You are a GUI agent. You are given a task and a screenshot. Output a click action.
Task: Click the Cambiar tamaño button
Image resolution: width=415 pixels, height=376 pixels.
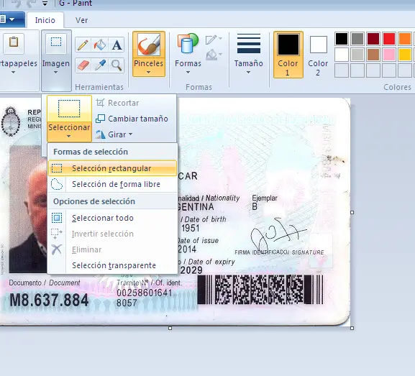click(x=132, y=119)
